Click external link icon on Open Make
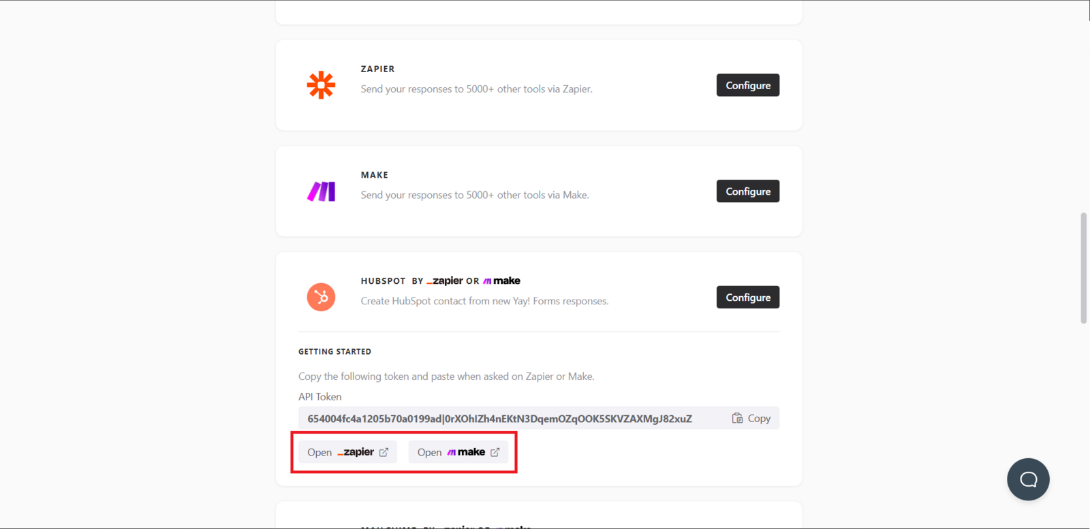Image resolution: width=1090 pixels, height=529 pixels. click(x=495, y=452)
